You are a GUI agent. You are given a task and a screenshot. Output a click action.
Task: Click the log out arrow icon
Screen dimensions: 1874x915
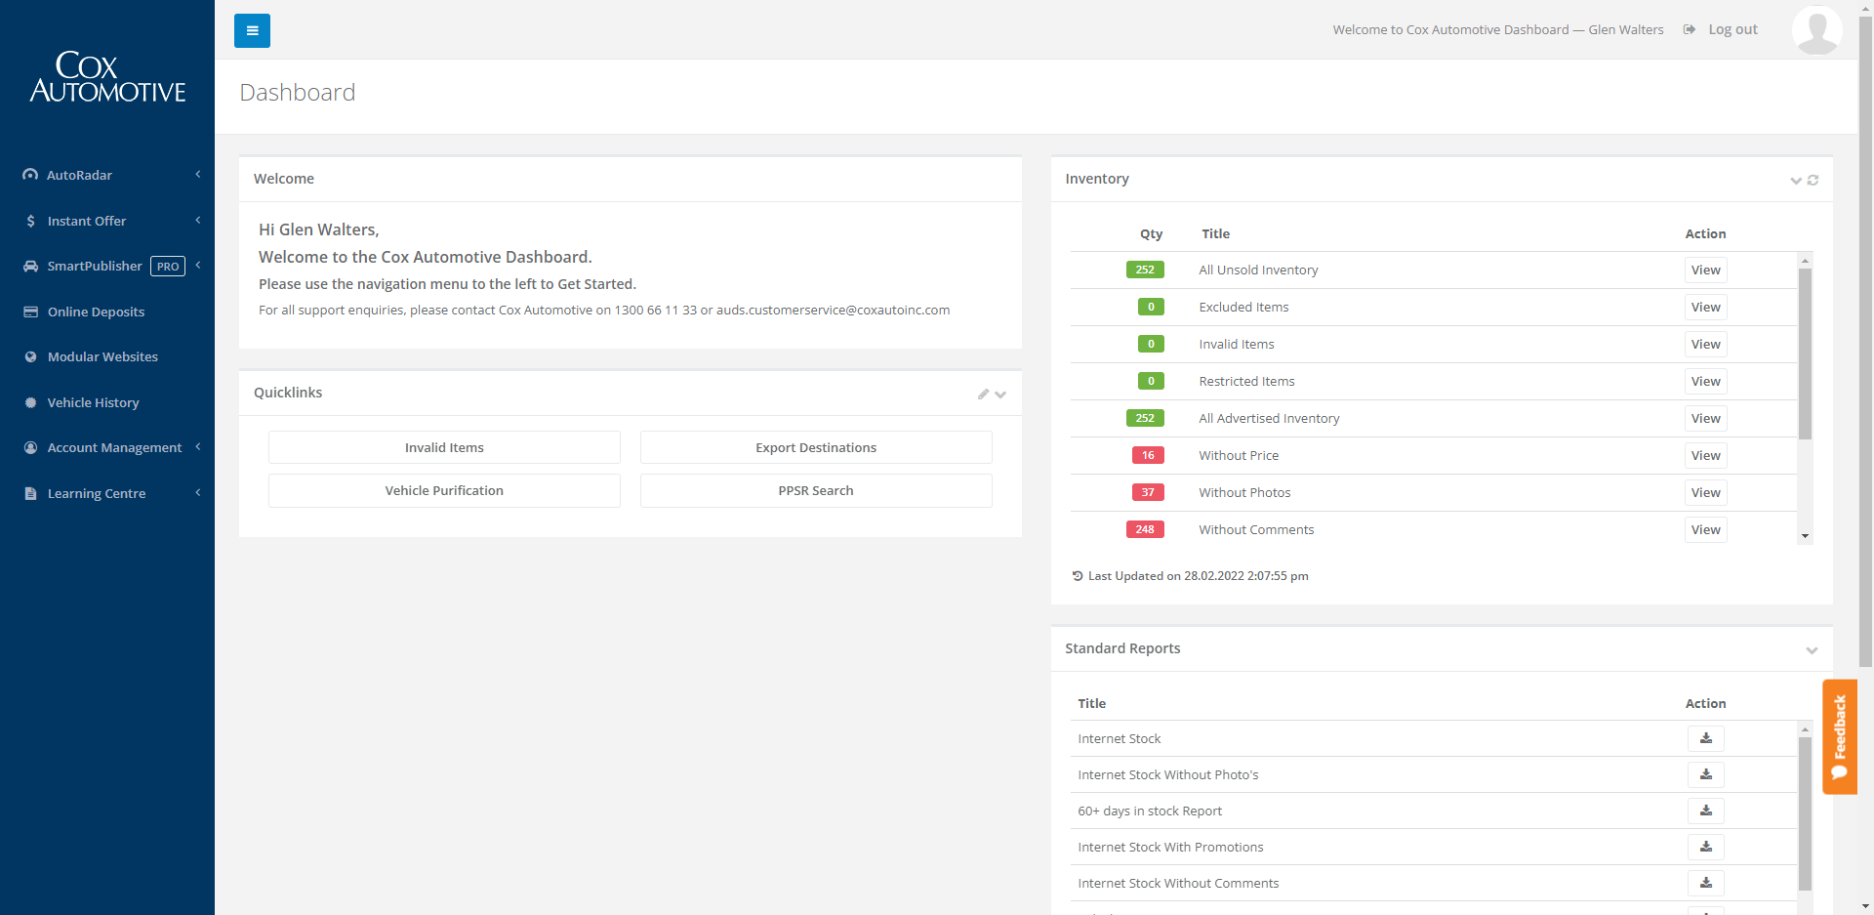1690,29
